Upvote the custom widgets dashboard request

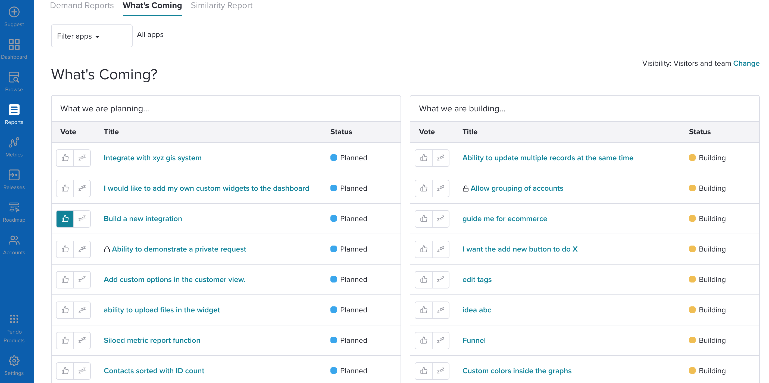(65, 188)
